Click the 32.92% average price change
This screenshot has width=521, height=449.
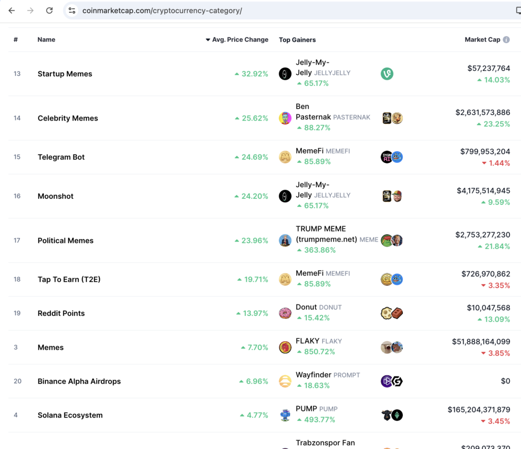tap(251, 74)
